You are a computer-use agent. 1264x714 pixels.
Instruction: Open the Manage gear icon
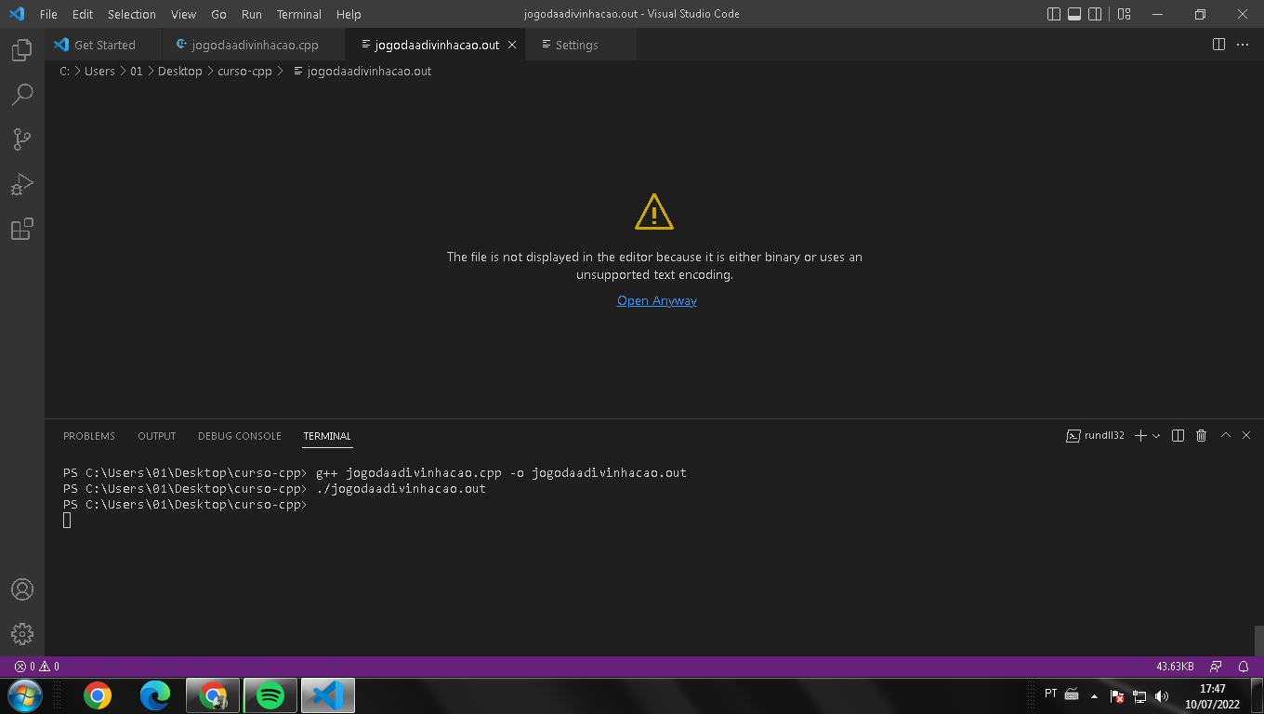pyautogui.click(x=22, y=634)
